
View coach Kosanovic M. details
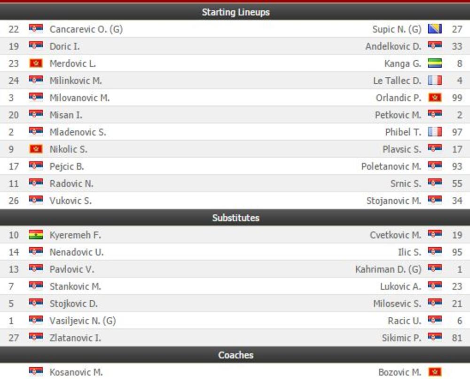coord(76,372)
